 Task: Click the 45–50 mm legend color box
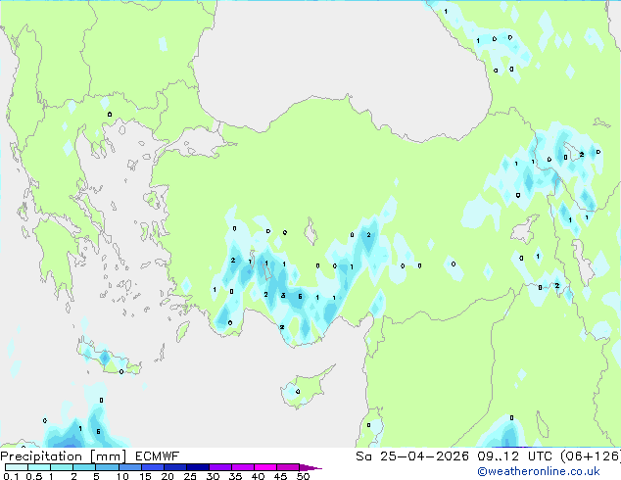click(288, 467)
